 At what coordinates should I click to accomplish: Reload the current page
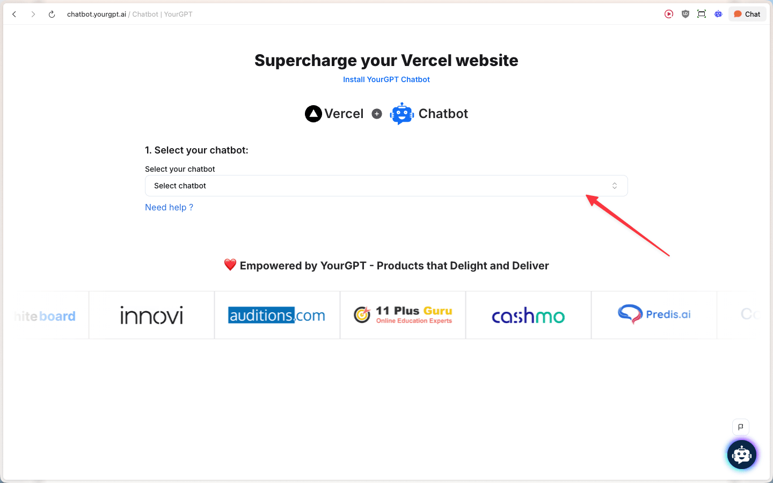52,14
